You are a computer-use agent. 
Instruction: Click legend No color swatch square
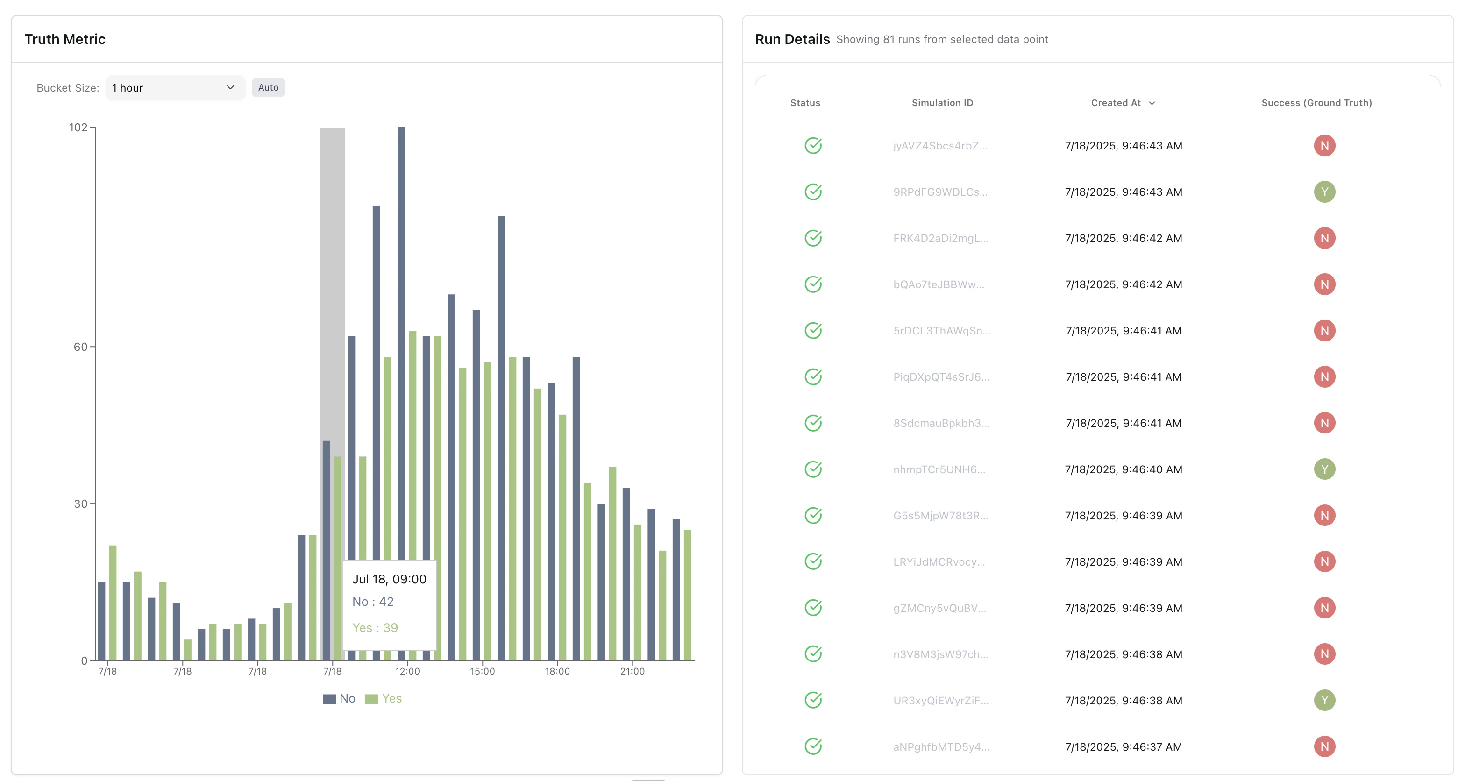coord(329,699)
